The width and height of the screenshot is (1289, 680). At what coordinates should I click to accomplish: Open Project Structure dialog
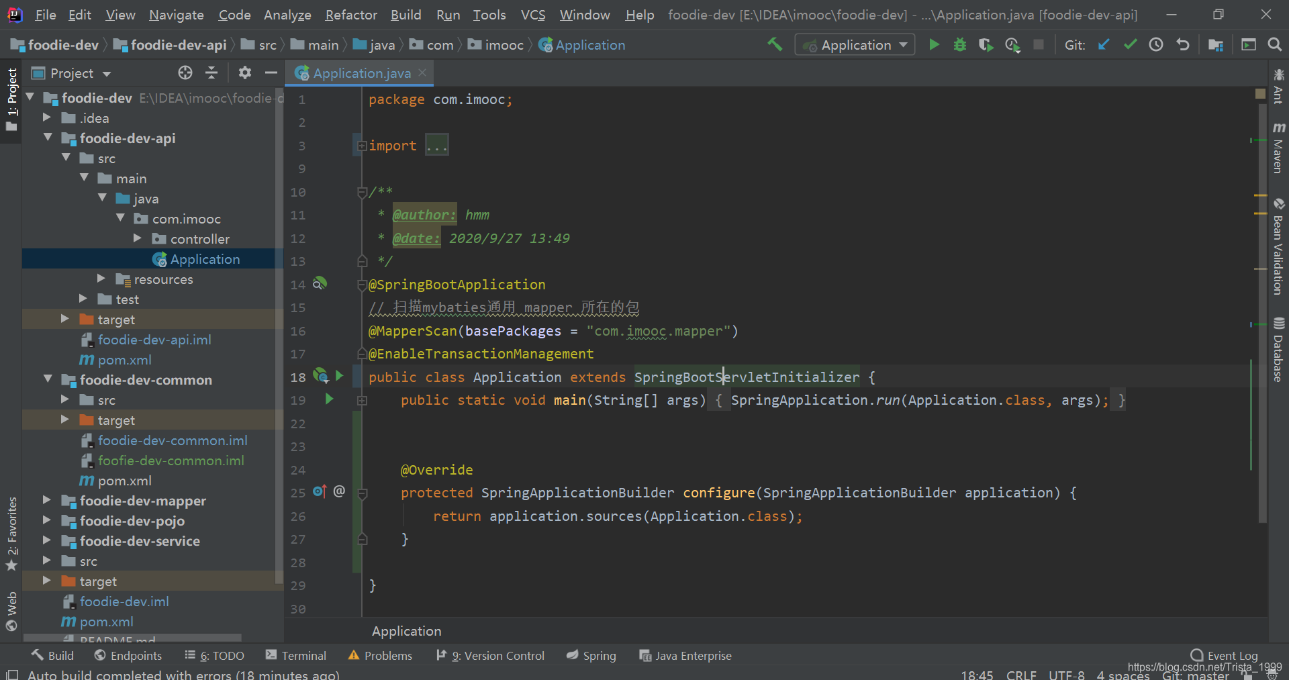tap(1216, 44)
